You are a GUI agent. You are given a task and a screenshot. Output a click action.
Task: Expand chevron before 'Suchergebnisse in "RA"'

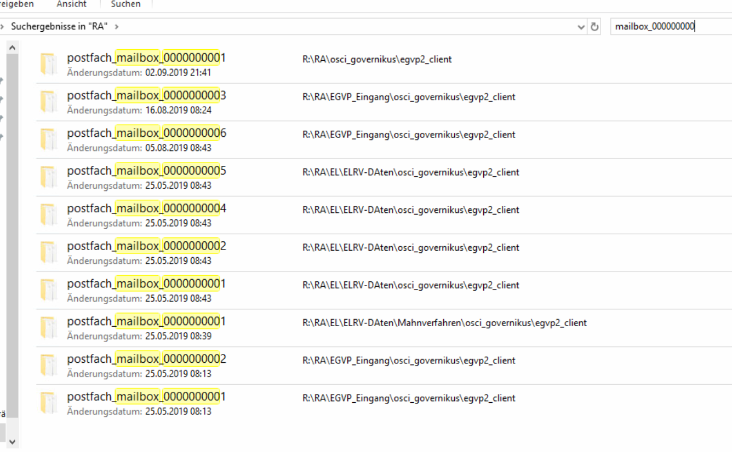3,26
